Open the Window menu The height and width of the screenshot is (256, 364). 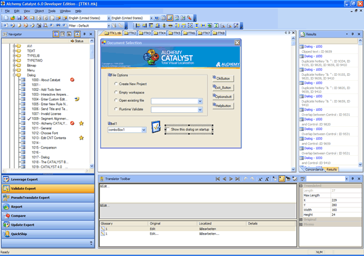(x=66, y=11)
